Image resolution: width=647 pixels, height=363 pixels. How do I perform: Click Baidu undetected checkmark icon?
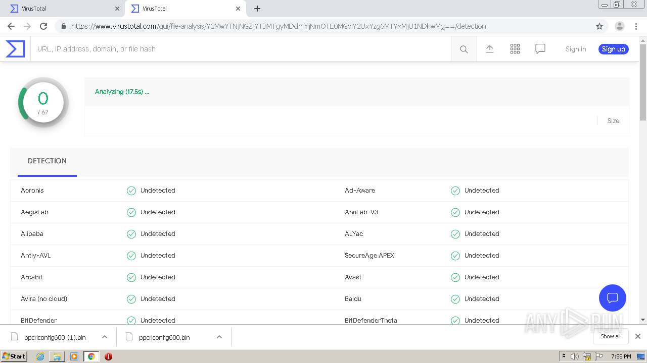455,299
